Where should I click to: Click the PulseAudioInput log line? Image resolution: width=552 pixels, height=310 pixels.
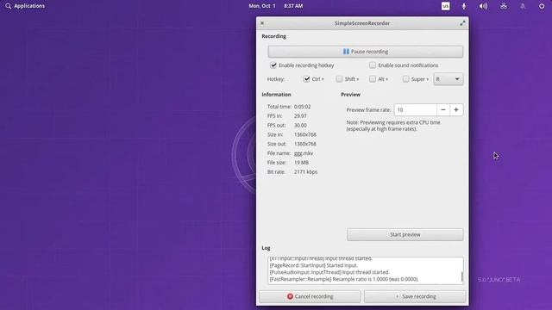[329, 272]
